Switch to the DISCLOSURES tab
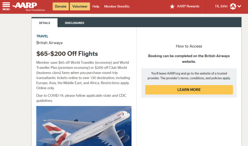 click(74, 23)
